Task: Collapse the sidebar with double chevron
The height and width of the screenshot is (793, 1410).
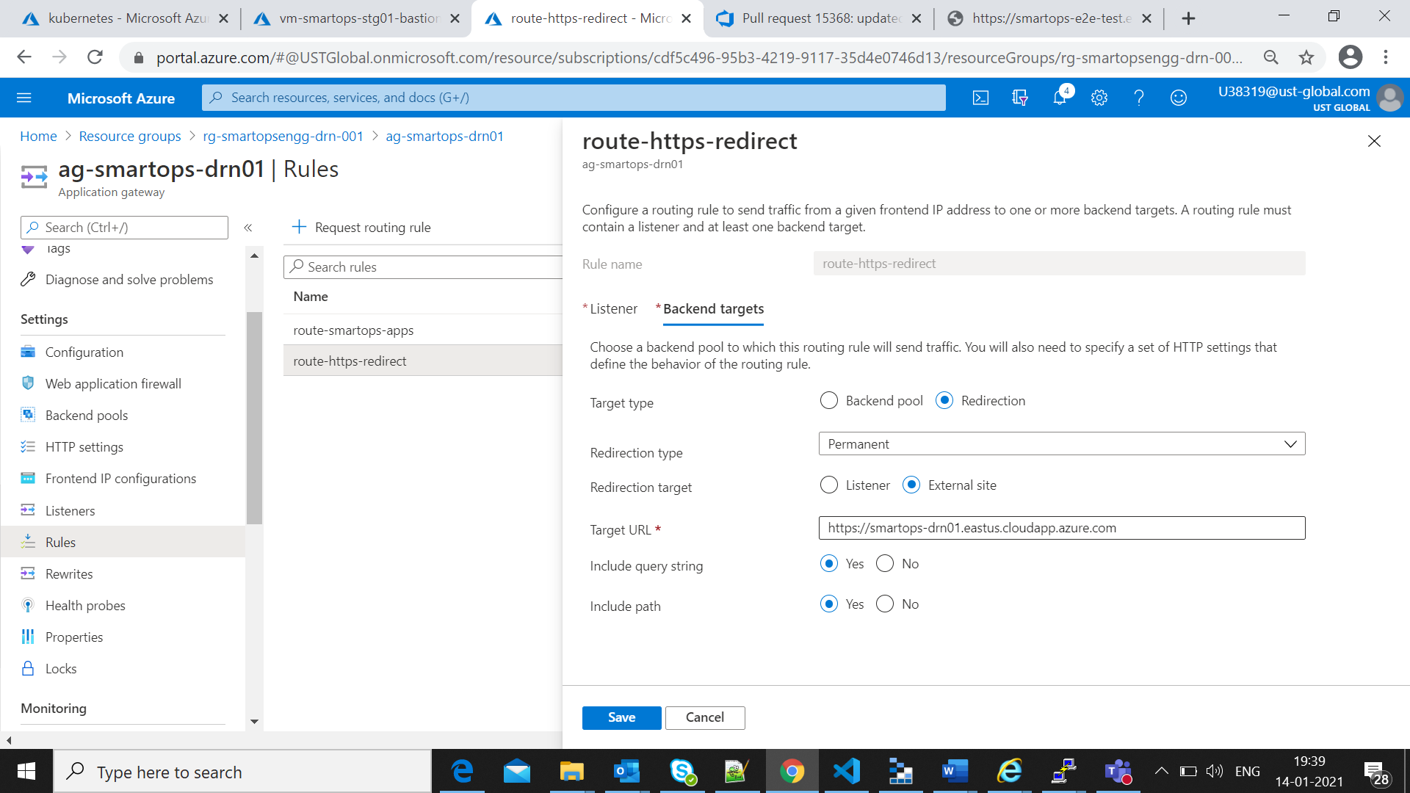Action: tap(248, 228)
